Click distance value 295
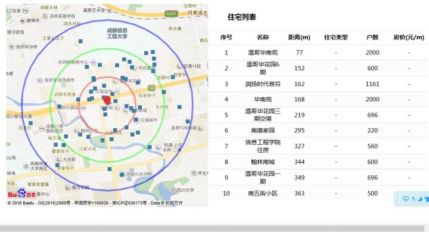 coord(299,131)
